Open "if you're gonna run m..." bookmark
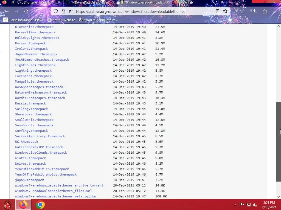Viewport: 281px width, 210px height. point(98,20)
